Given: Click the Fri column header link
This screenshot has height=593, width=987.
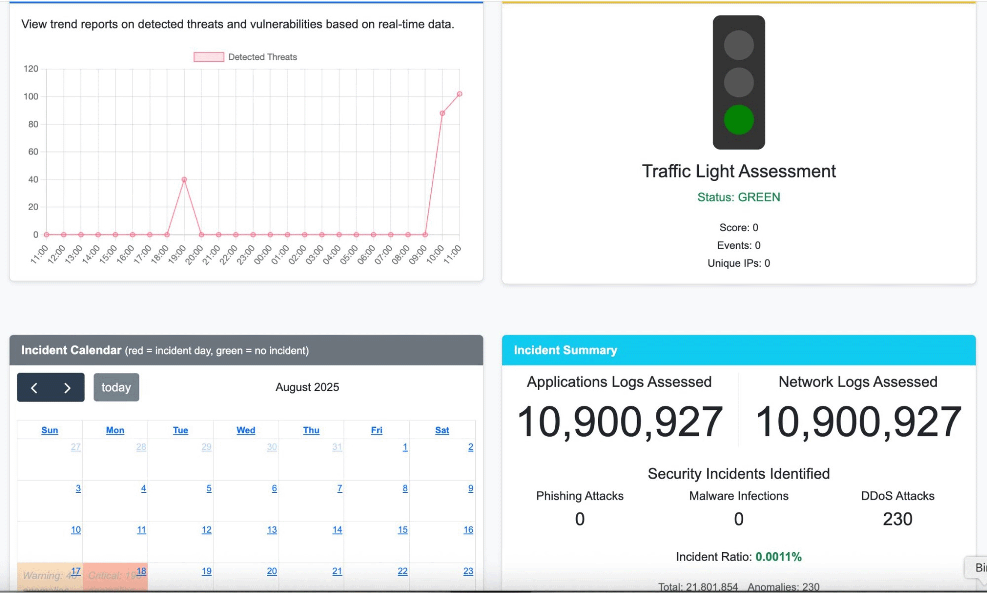Looking at the screenshot, I should [x=377, y=430].
